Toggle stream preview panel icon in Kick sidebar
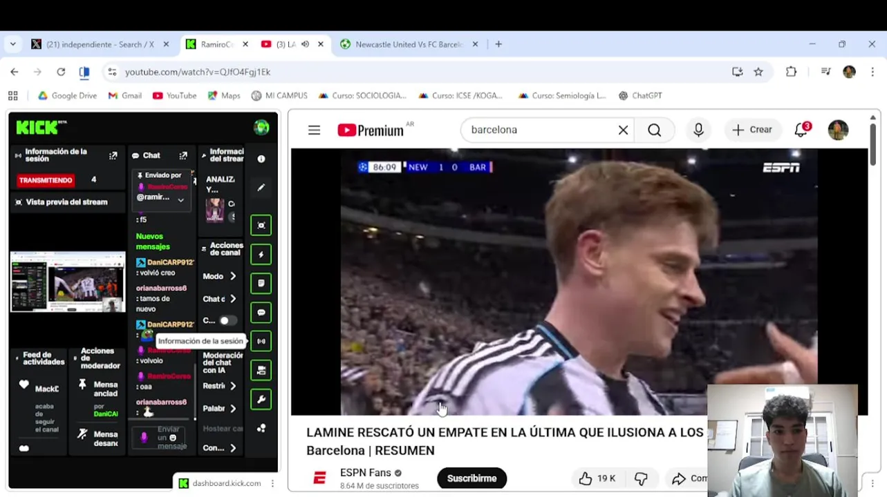Image resolution: width=887 pixels, height=497 pixels. (261, 225)
